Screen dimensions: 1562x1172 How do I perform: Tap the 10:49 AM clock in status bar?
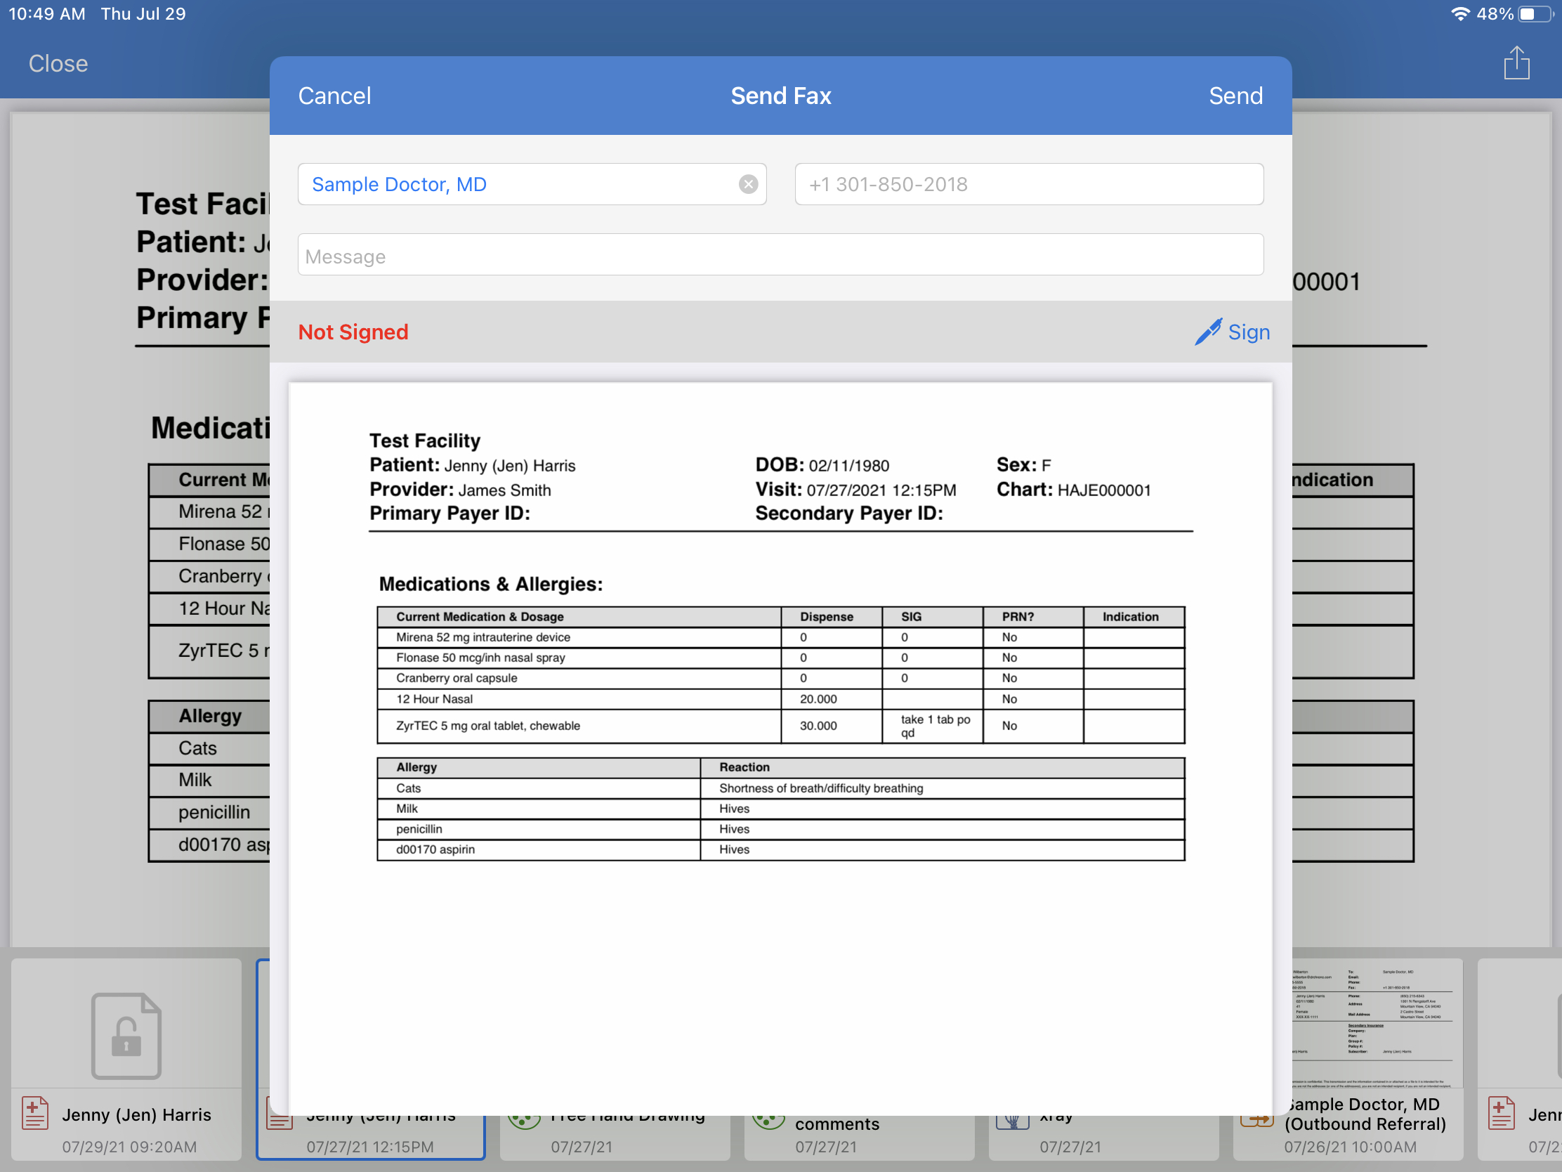tap(46, 13)
